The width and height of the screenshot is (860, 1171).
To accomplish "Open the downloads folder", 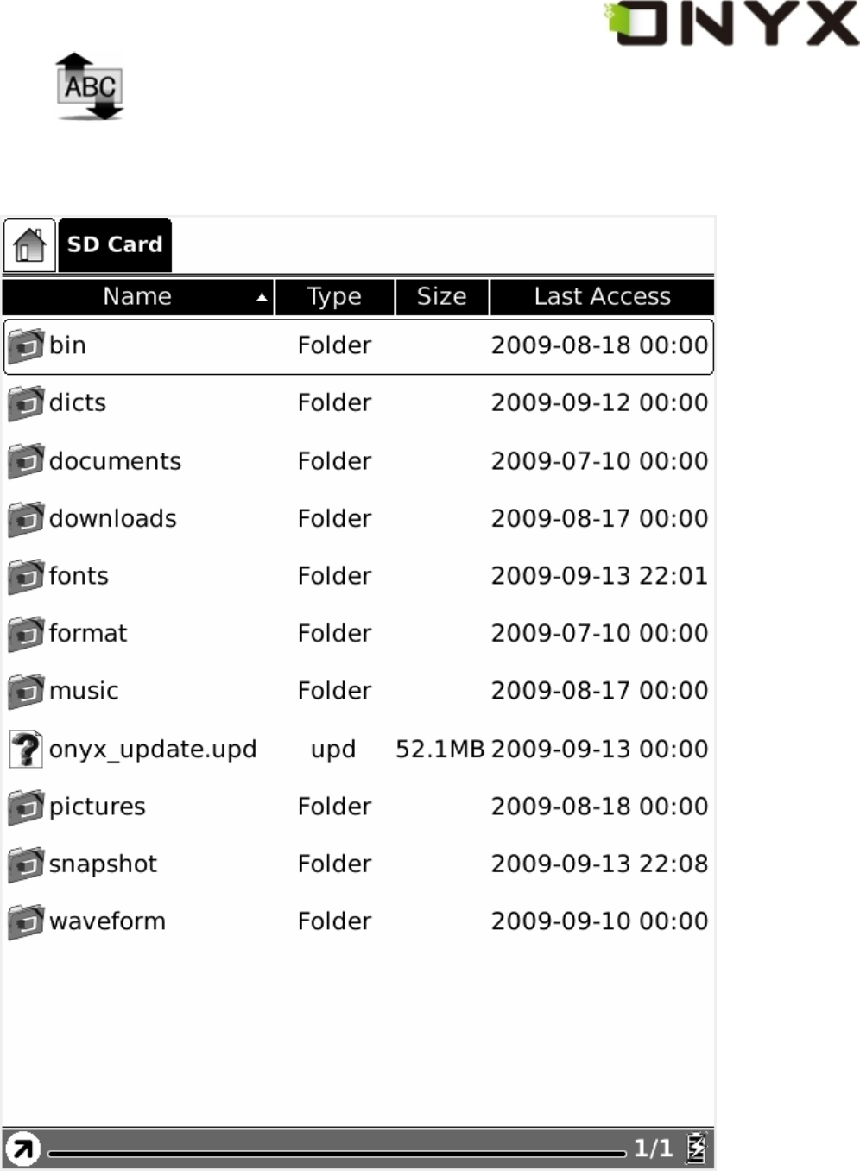I will [x=112, y=518].
